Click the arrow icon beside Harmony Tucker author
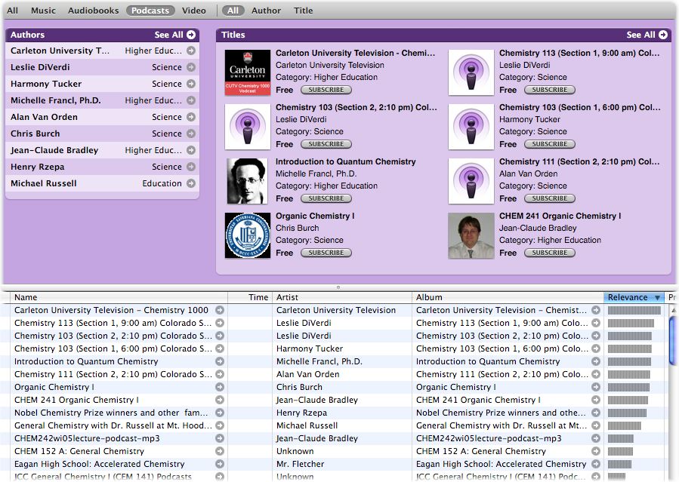This screenshot has height=482, width=679. pyautogui.click(x=191, y=84)
